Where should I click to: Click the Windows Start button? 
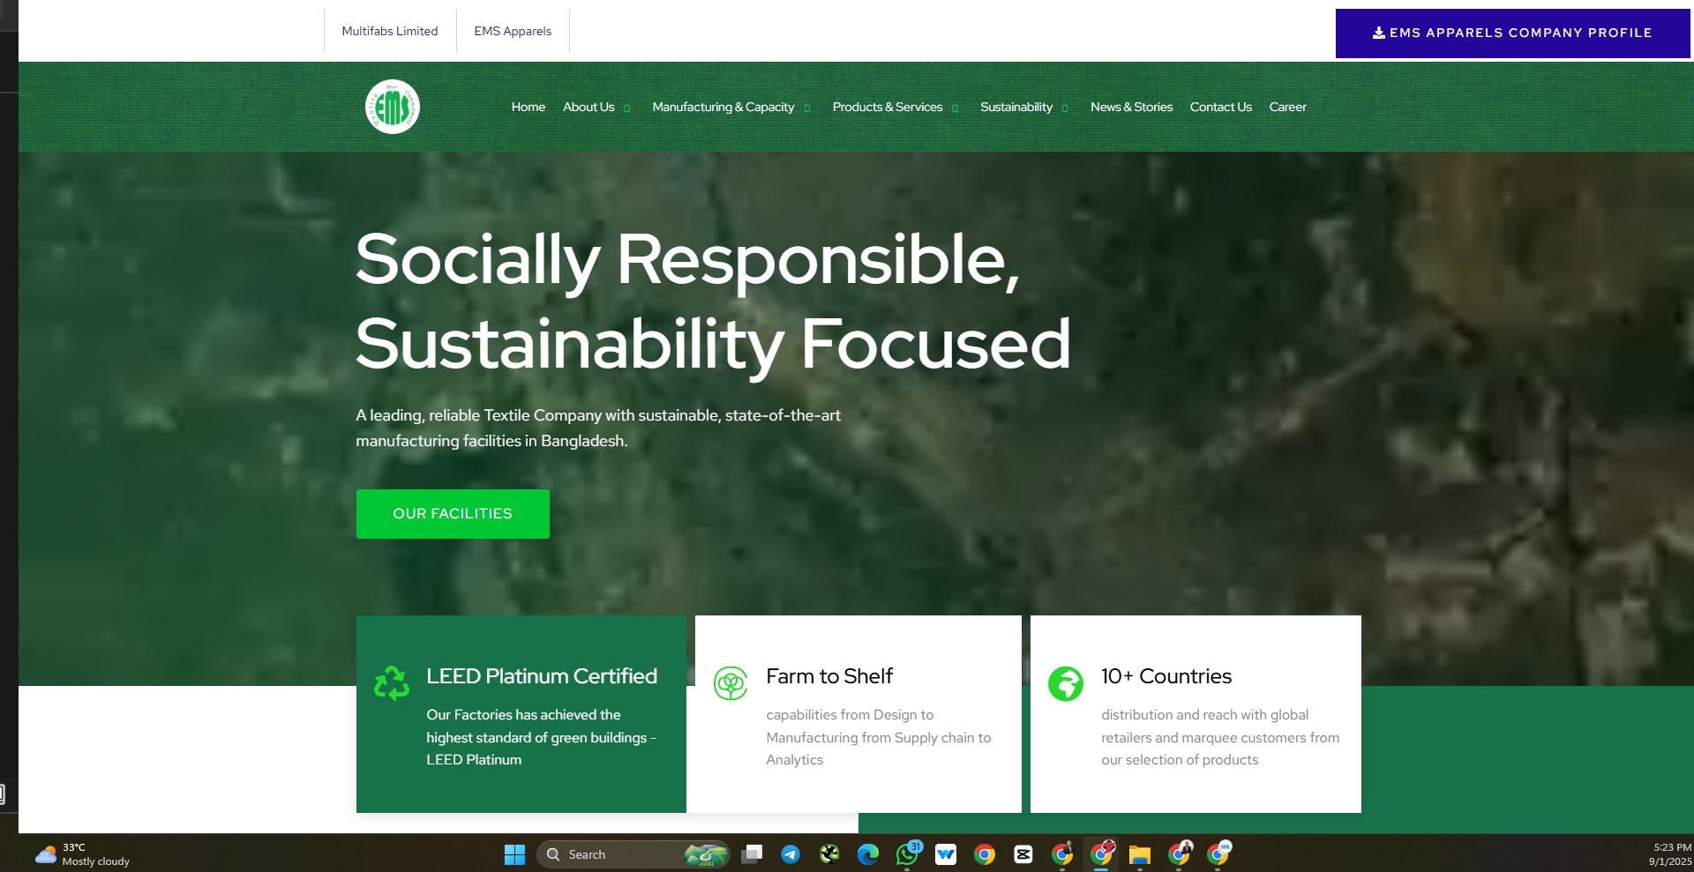514,854
